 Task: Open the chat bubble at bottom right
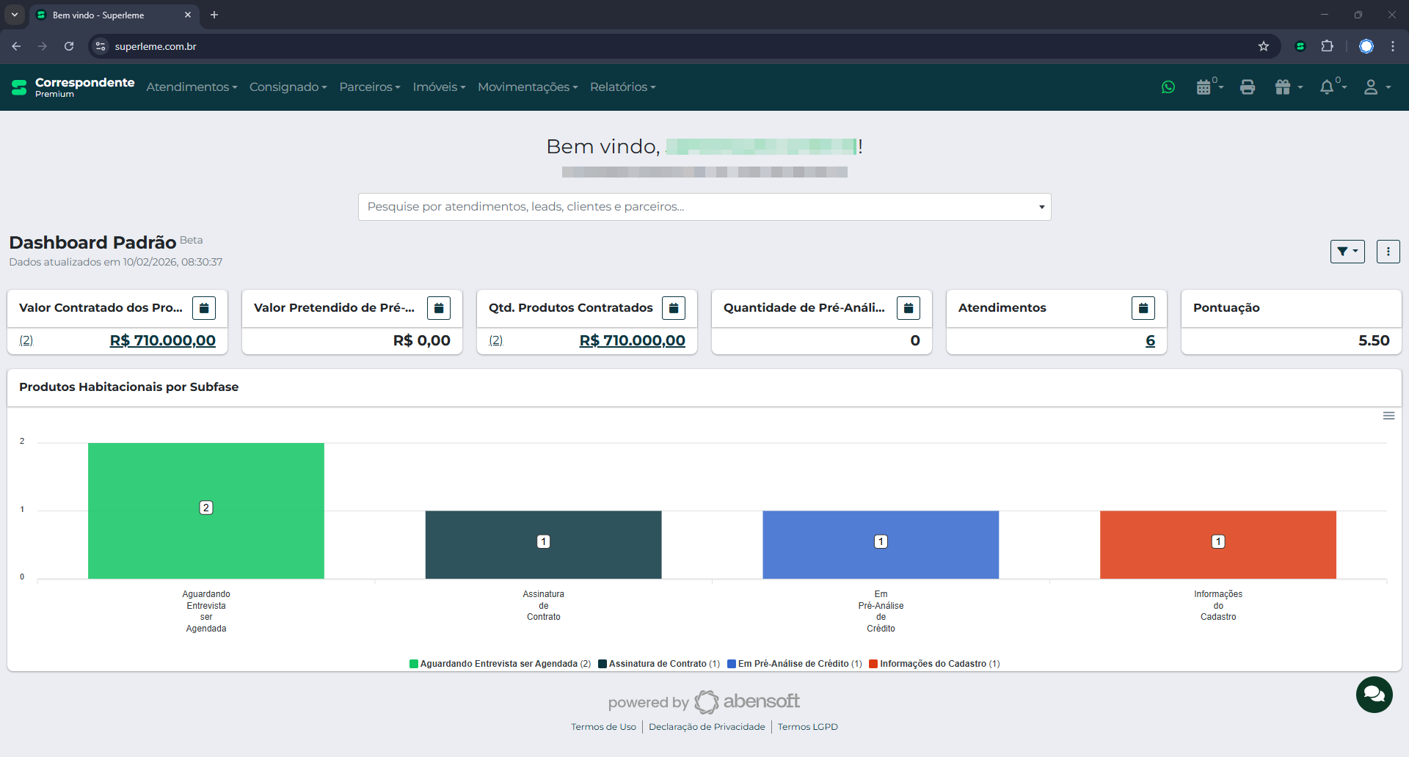click(1374, 695)
